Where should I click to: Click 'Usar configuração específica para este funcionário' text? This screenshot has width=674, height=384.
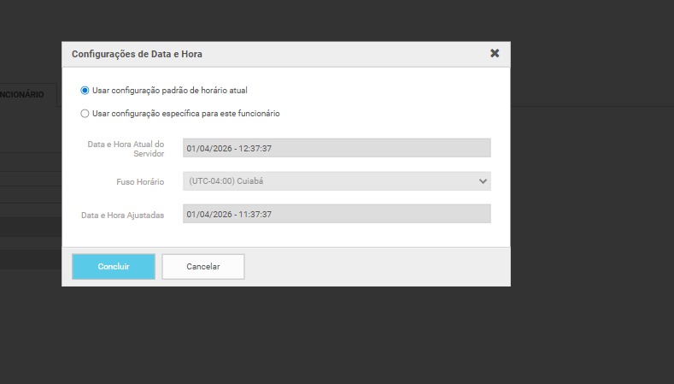pos(185,113)
